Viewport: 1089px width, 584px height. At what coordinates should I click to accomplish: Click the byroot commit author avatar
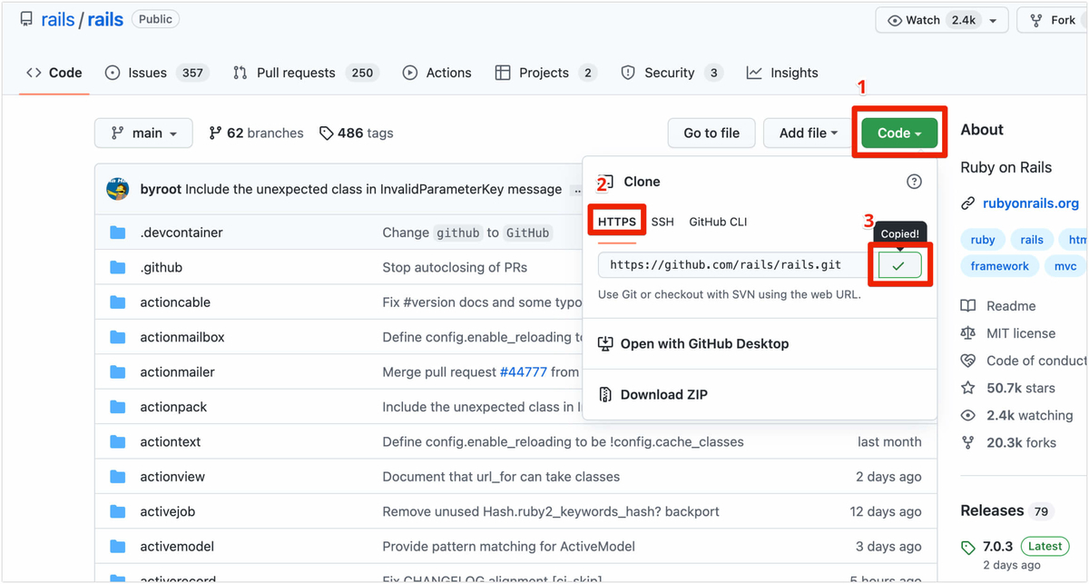(x=118, y=189)
